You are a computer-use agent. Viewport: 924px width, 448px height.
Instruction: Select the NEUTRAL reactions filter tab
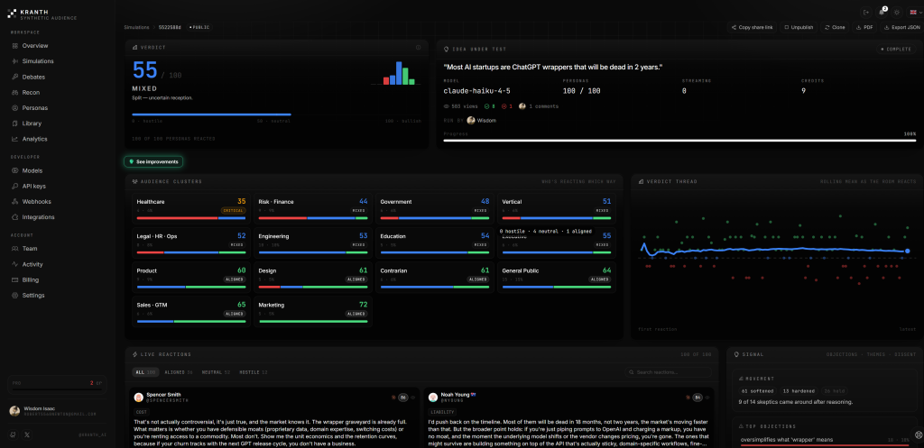217,372
